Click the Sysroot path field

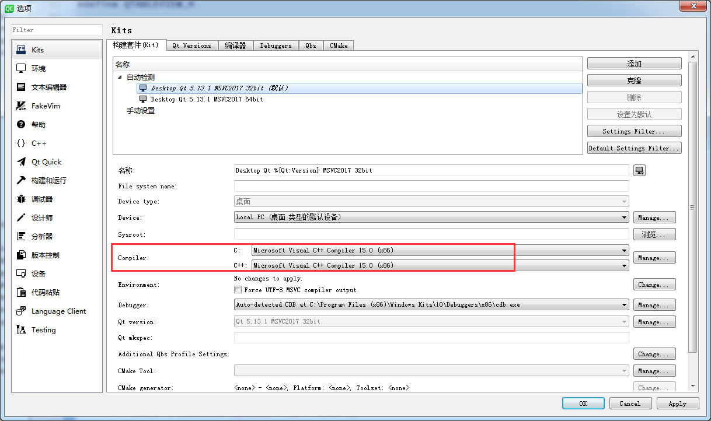(431, 234)
